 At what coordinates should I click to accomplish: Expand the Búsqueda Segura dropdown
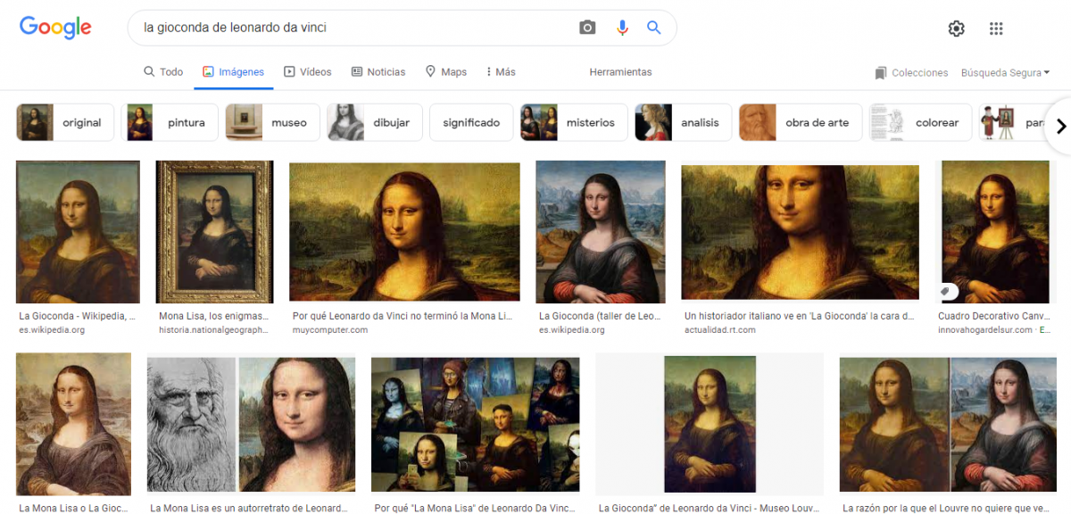click(x=1005, y=73)
